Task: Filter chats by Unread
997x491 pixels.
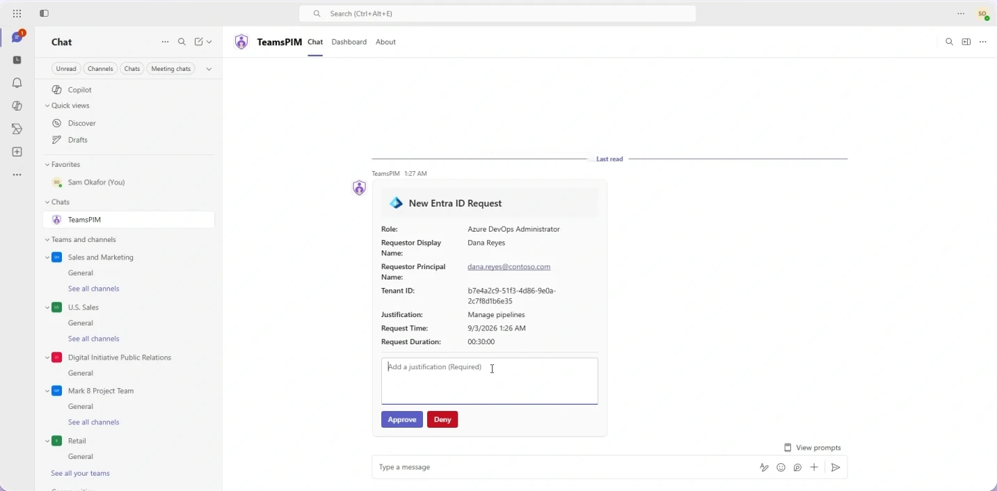Action: point(66,69)
